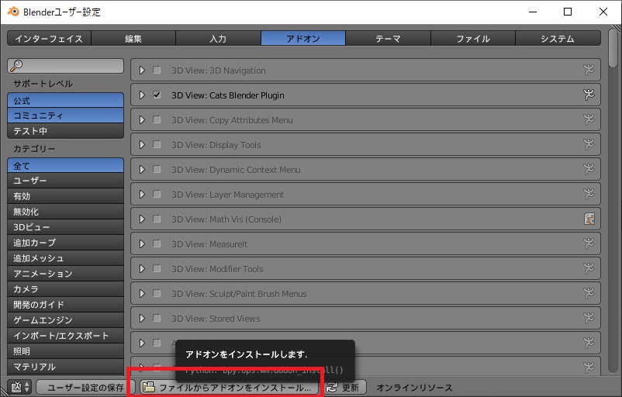Toggle コミュニティ support level filter
The image size is (622, 397).
click(x=65, y=116)
